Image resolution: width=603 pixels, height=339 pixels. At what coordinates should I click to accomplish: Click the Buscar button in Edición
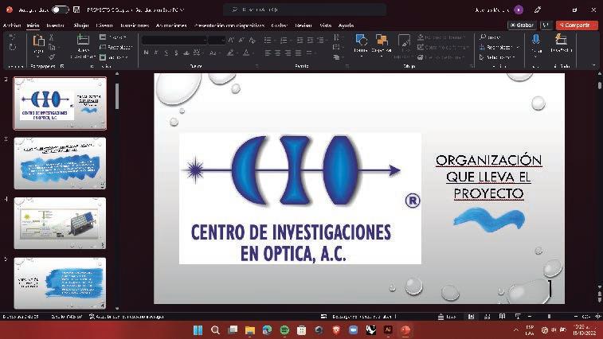pyautogui.click(x=490, y=37)
